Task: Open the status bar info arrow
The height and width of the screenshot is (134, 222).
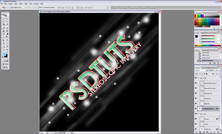Action: [72, 133]
